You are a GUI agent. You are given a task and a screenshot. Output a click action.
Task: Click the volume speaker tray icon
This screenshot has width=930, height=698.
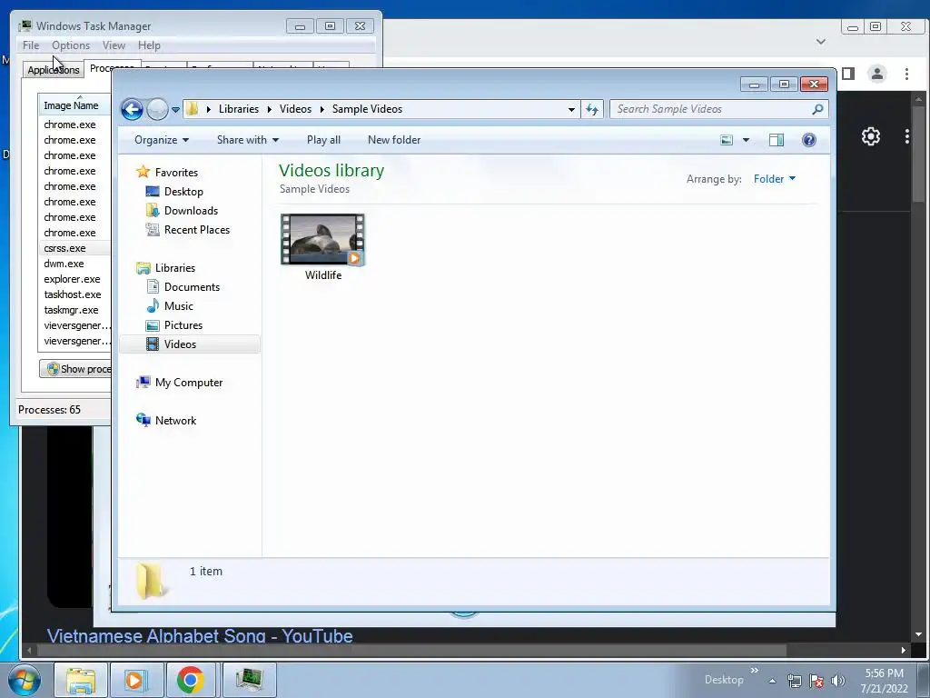pyautogui.click(x=837, y=681)
